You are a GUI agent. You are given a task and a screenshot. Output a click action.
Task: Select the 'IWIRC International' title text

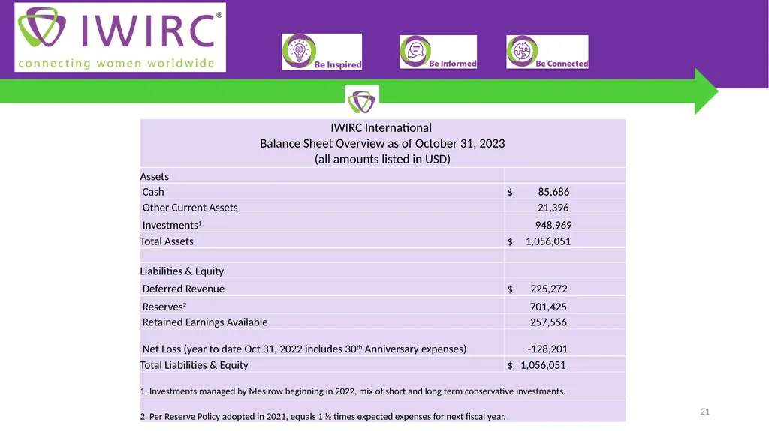[381, 128]
